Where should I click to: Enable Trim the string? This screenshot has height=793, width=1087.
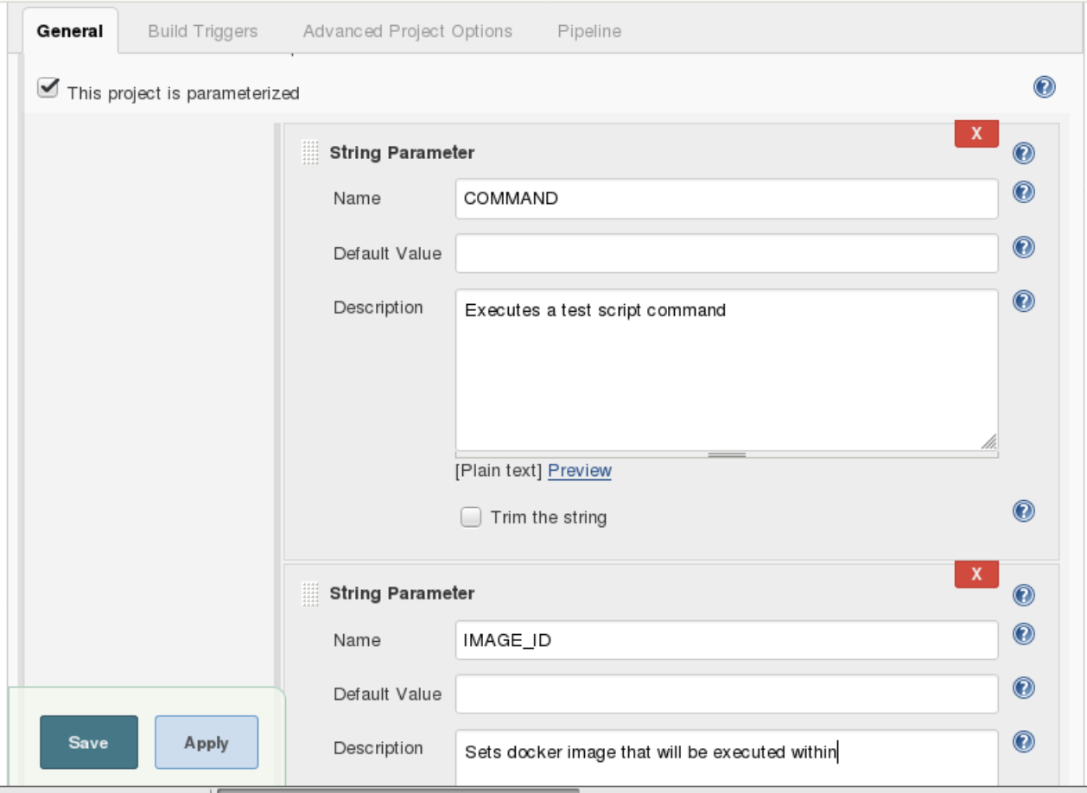[x=471, y=517]
